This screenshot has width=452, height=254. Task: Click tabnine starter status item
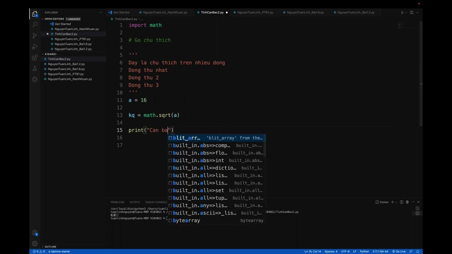(59, 252)
